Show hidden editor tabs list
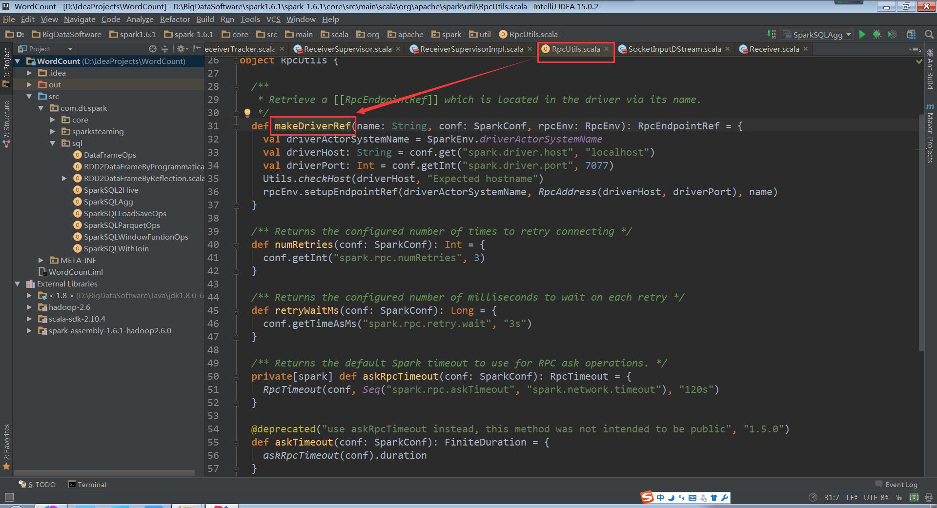 915,49
